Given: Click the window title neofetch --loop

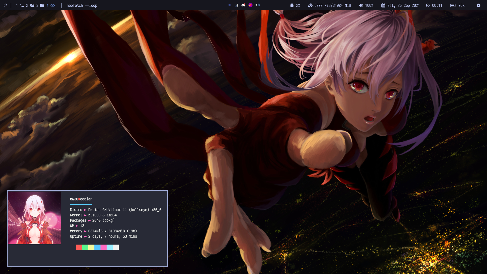Looking at the screenshot, I should coord(82,5).
